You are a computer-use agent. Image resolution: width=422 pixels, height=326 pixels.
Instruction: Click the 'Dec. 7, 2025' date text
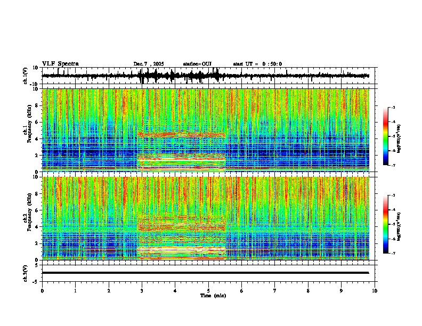point(149,64)
